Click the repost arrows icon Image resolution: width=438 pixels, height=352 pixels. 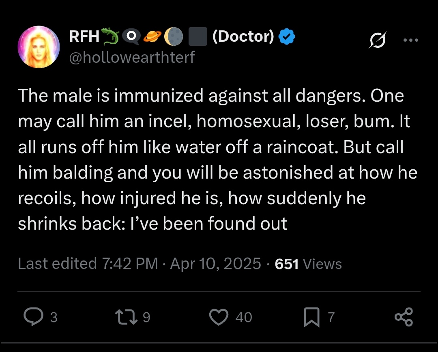tap(126, 317)
